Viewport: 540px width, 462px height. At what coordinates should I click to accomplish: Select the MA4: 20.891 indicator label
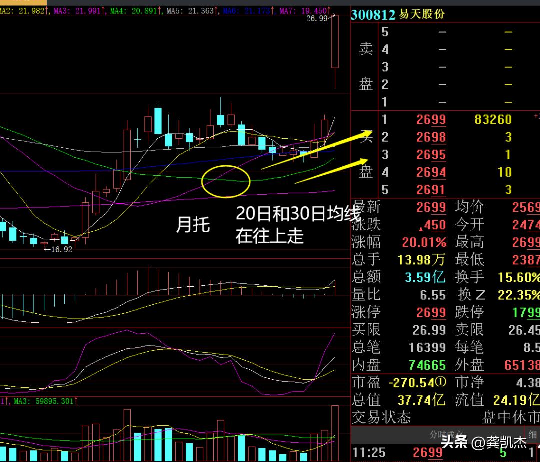pyautogui.click(x=135, y=11)
